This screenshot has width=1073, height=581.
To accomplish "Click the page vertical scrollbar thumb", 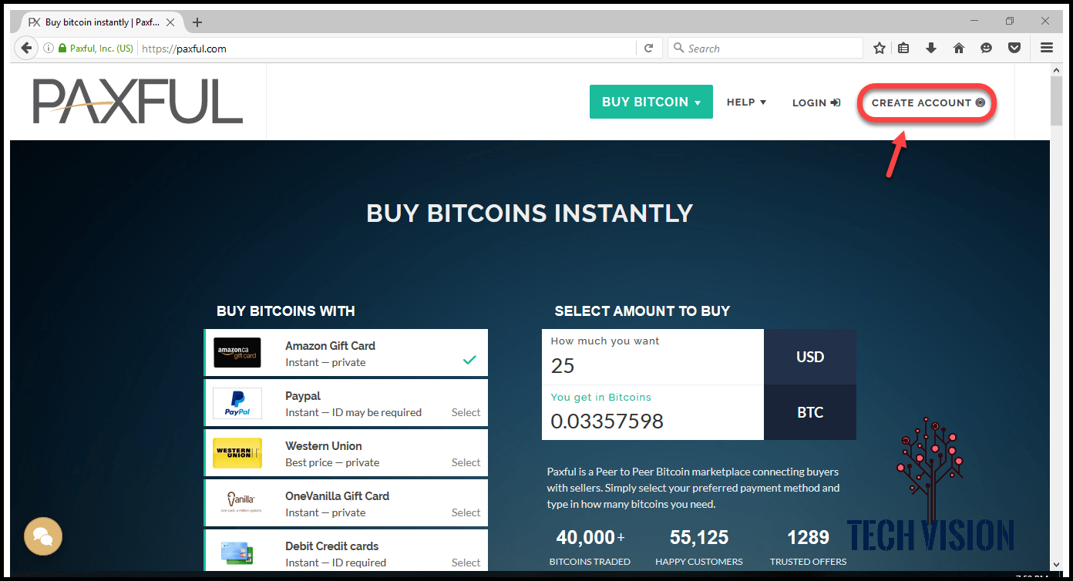I will point(1056,102).
